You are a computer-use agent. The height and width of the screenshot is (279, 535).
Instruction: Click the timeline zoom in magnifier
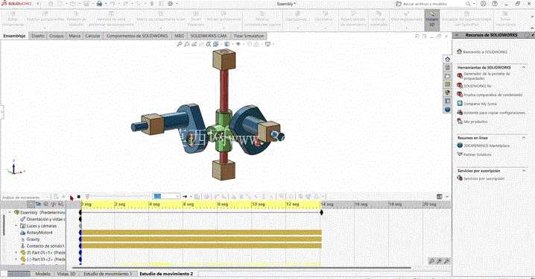pos(440,261)
